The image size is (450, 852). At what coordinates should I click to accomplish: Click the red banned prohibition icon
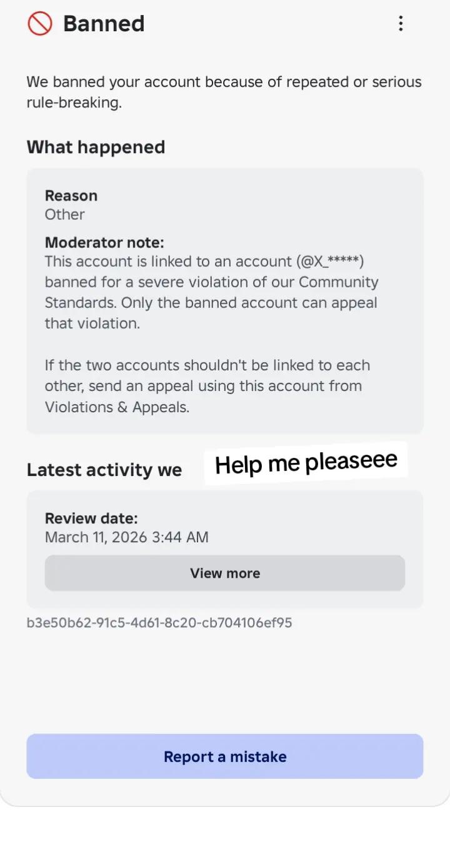pyautogui.click(x=39, y=24)
